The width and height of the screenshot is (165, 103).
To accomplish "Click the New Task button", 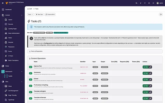I will pyautogui.click(x=39, y=14).
